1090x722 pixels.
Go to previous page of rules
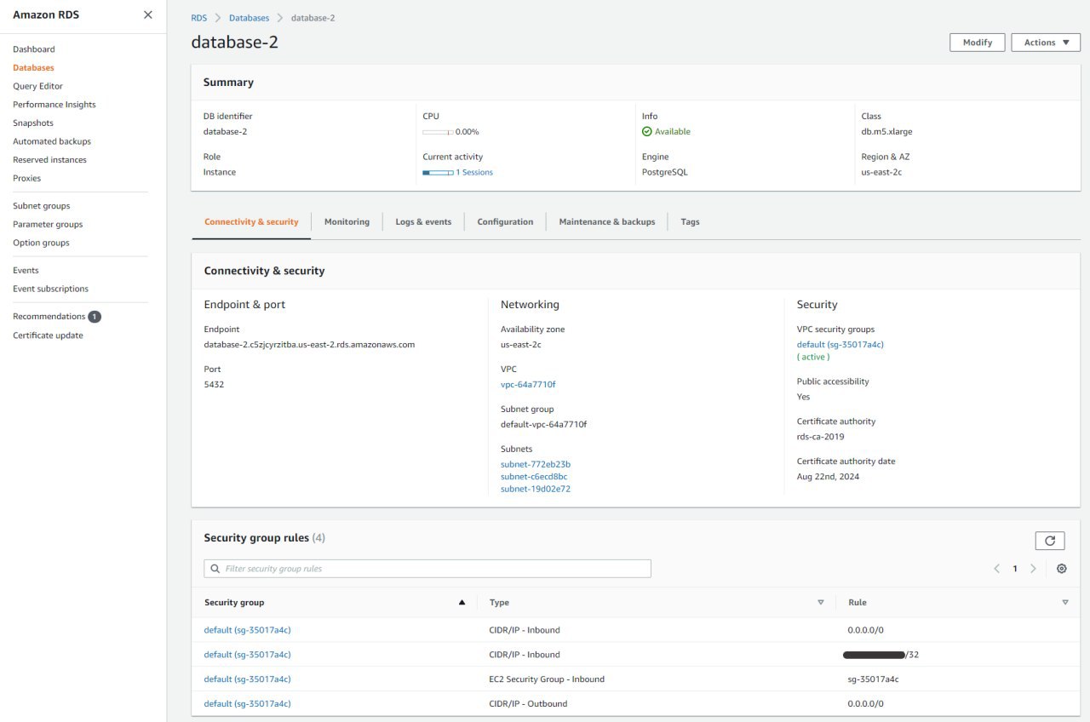(996, 569)
